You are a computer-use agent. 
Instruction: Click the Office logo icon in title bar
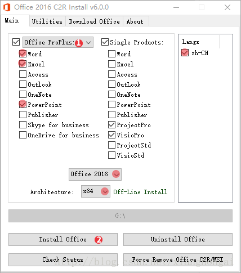pyautogui.click(x=7, y=7)
